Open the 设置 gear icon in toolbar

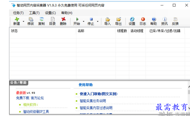pos(132,21)
